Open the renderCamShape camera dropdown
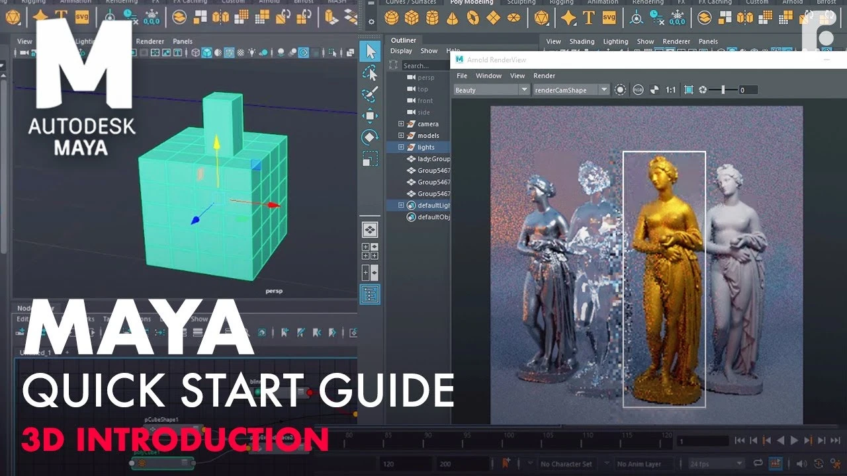 (x=571, y=90)
